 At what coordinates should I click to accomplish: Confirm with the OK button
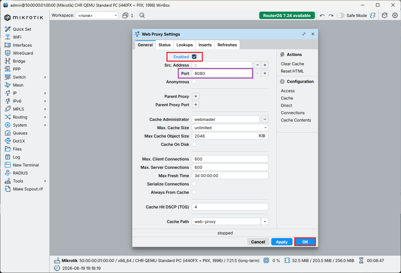[305, 242]
